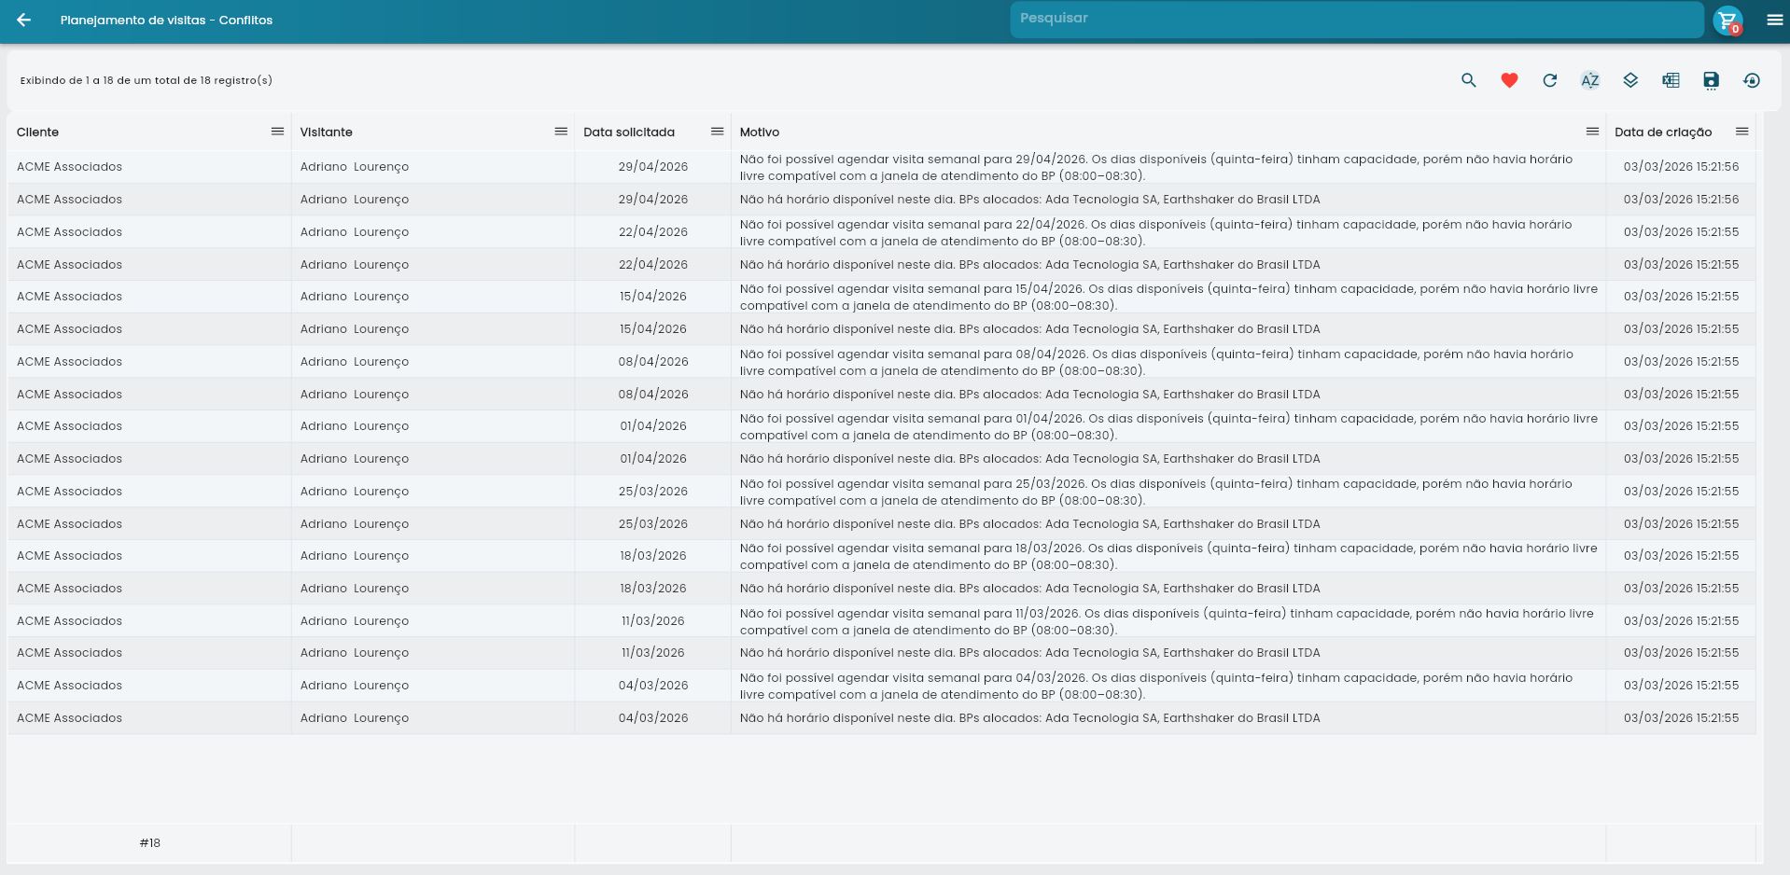The height and width of the screenshot is (875, 1790).
Task: Open the Cliente column menu
Action: click(277, 132)
